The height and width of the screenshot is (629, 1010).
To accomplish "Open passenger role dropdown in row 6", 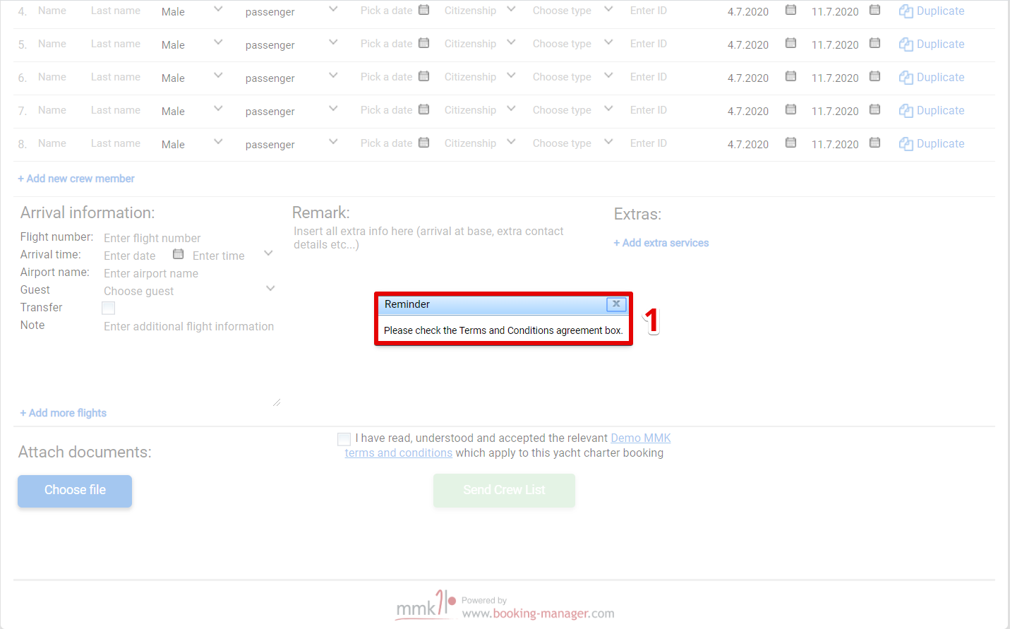I will coord(333,76).
